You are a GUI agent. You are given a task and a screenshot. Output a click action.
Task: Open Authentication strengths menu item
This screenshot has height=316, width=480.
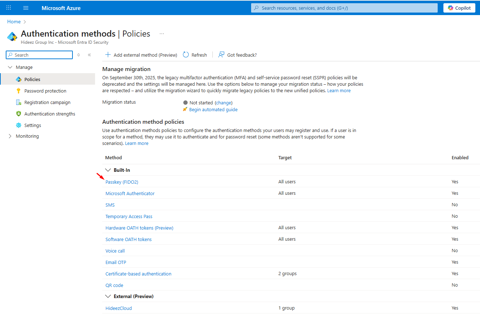(x=50, y=114)
